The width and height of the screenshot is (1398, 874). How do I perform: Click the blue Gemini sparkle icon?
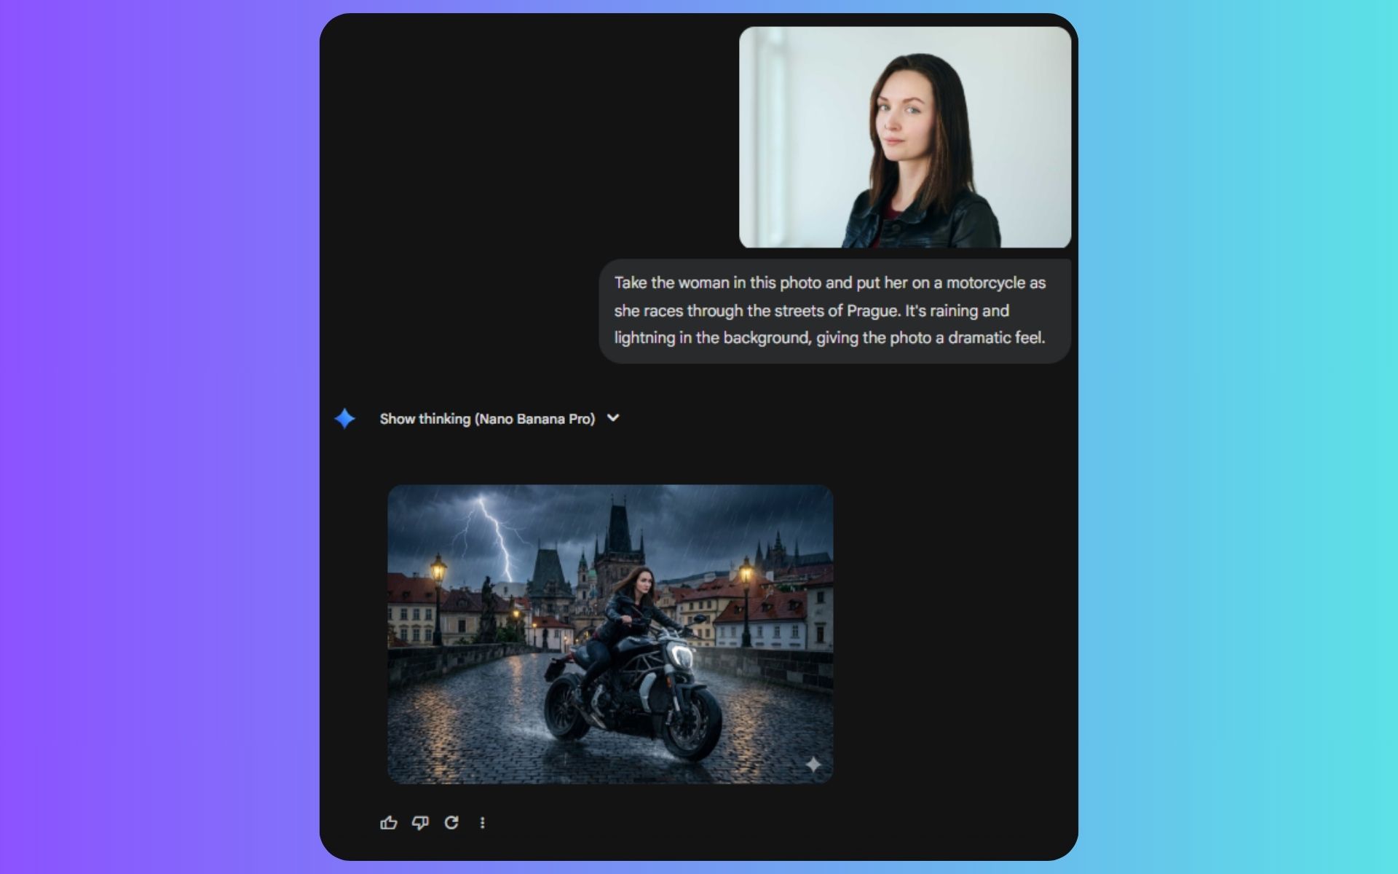[x=344, y=418]
